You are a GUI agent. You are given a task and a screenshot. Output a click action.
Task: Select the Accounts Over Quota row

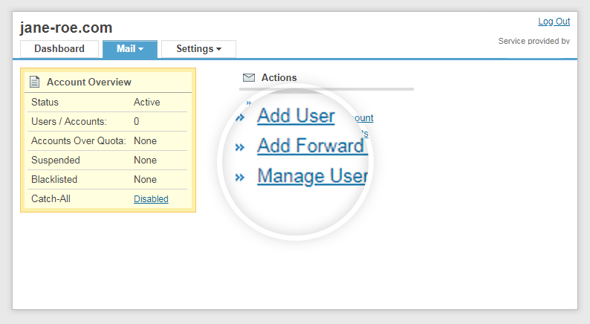[x=108, y=141]
